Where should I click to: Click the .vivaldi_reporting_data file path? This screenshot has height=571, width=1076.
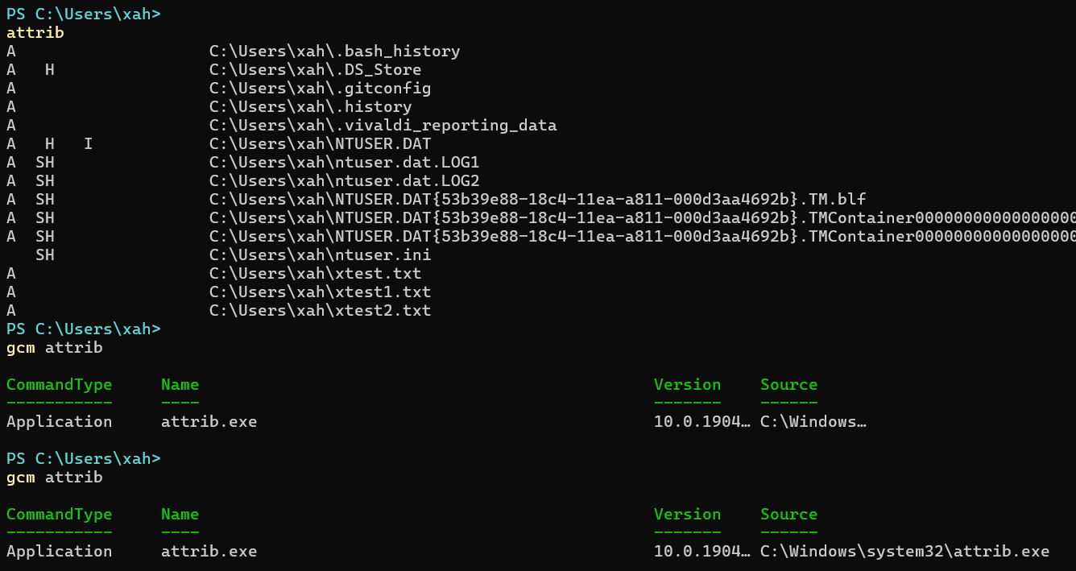point(383,126)
